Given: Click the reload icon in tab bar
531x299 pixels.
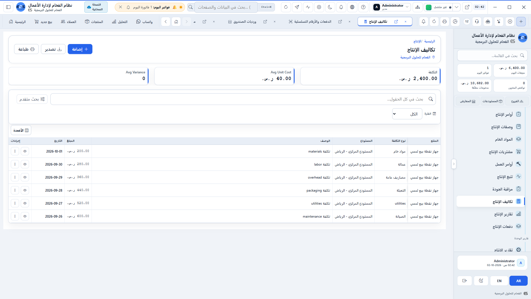Looking at the screenshot, I should (x=434, y=22).
